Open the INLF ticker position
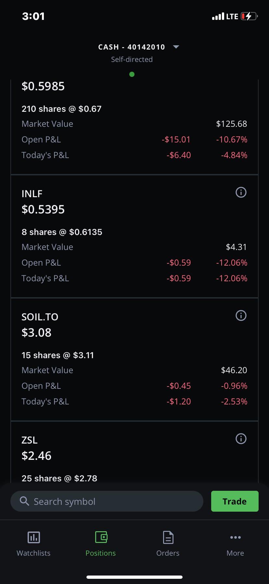The image size is (269, 584). (x=32, y=194)
